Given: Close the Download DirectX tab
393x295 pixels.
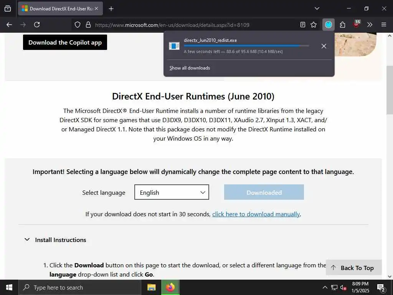Looking at the screenshot, I should (x=96, y=8).
